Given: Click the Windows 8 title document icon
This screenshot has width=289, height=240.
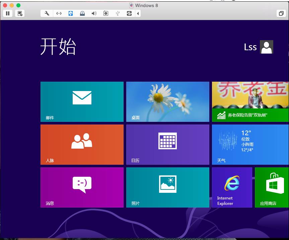Looking at the screenshot, I should point(131,5).
